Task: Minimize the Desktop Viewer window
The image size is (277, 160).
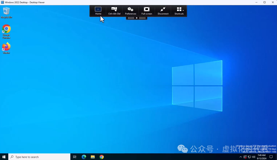Action: (x=256, y=2)
